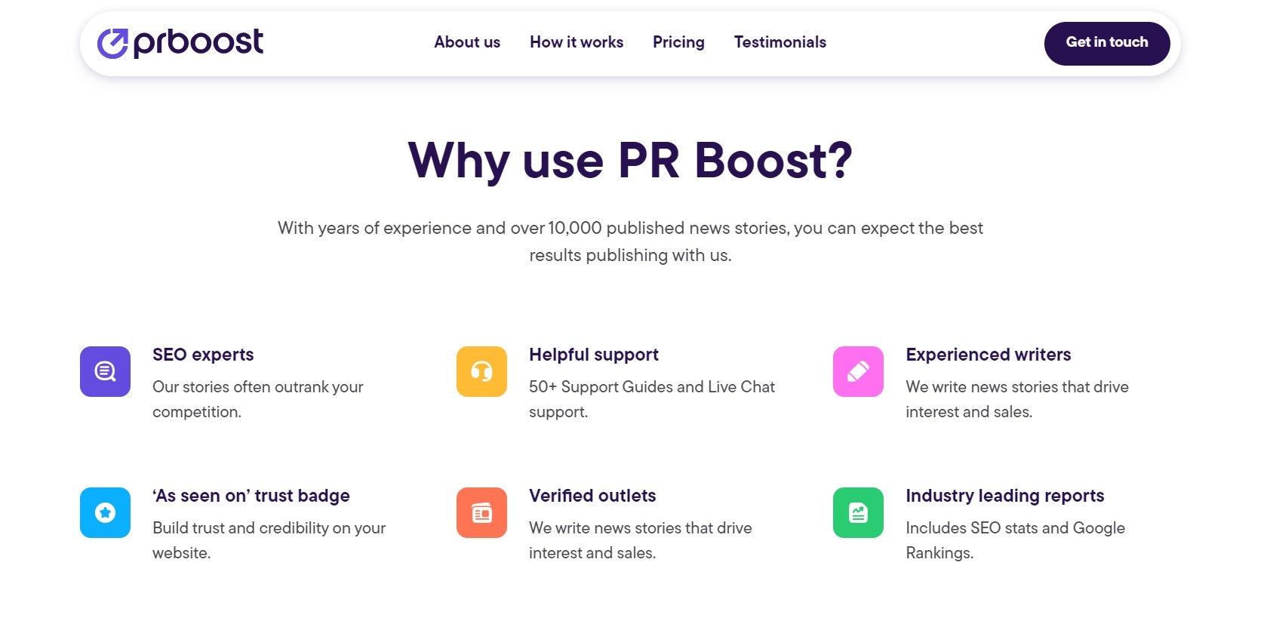Click the Experienced writers description text
Image resolution: width=1270 pixels, height=627 pixels.
1017,399
